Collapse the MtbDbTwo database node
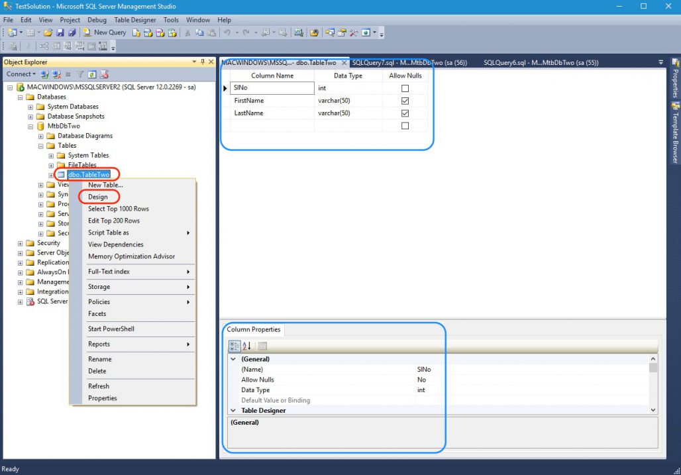This screenshot has height=475, width=681. (30, 127)
